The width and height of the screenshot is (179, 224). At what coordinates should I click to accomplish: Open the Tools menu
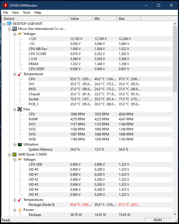point(27,13)
